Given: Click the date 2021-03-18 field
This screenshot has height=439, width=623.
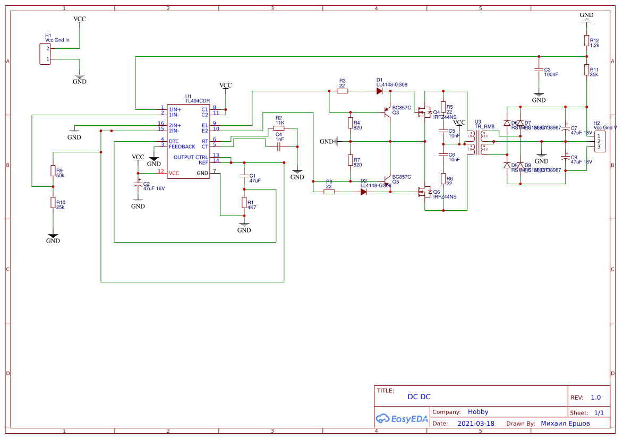Looking at the screenshot, I should 476,423.
